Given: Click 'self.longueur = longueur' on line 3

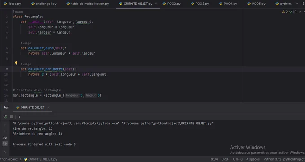Looking at the screenshot, I should (x=51, y=27).
